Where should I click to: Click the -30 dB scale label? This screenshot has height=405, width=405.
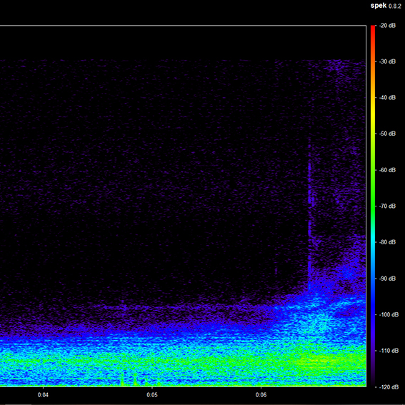click(388, 61)
